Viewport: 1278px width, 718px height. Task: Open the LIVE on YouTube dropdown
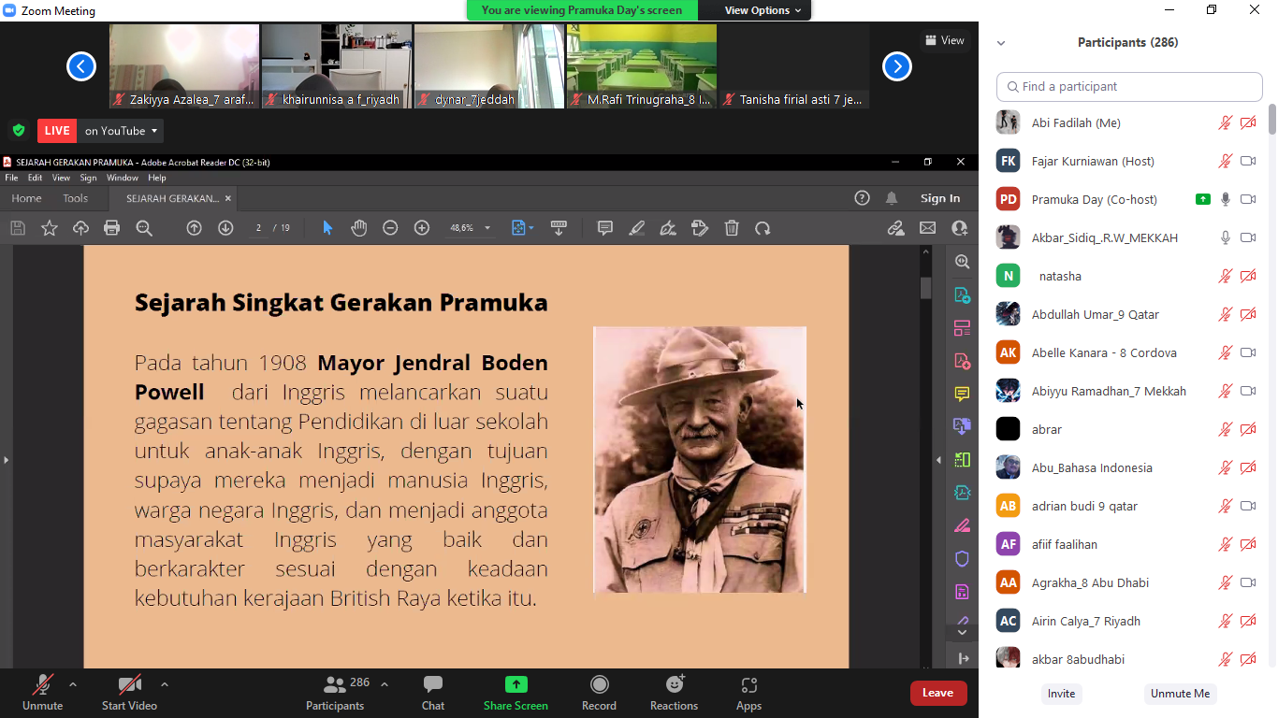tap(121, 131)
